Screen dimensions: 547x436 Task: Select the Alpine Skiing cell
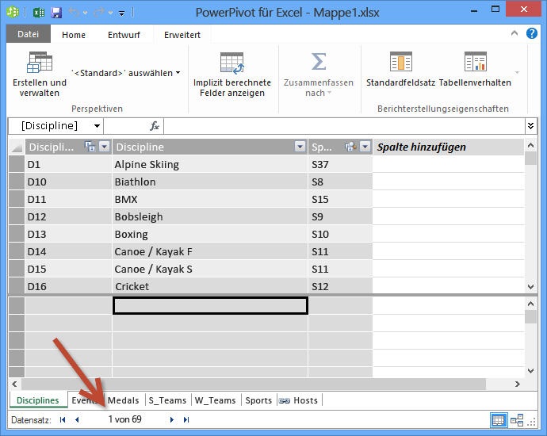[x=210, y=164]
